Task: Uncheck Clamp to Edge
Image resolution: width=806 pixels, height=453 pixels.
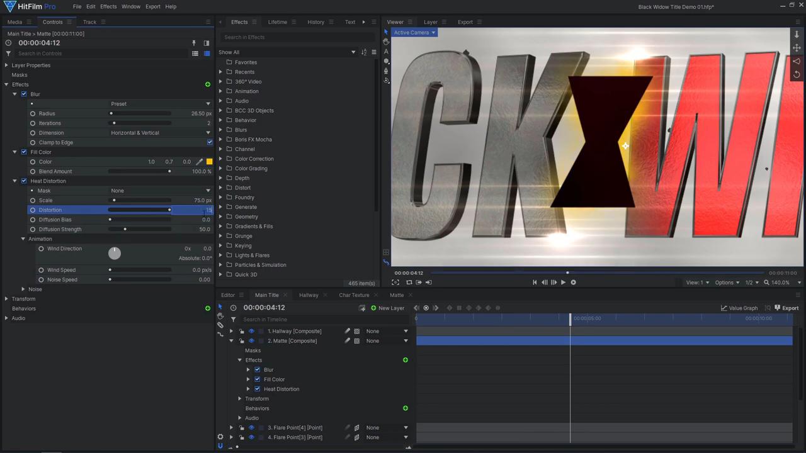Action: coord(210,142)
